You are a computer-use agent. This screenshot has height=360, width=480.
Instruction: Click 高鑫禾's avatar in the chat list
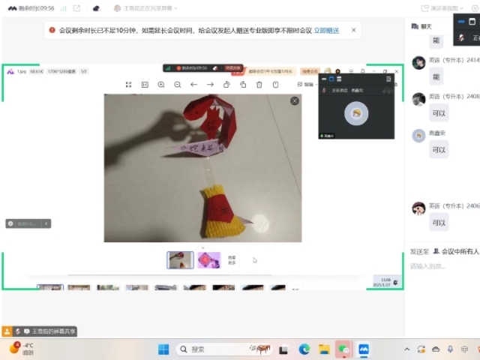tap(418, 136)
